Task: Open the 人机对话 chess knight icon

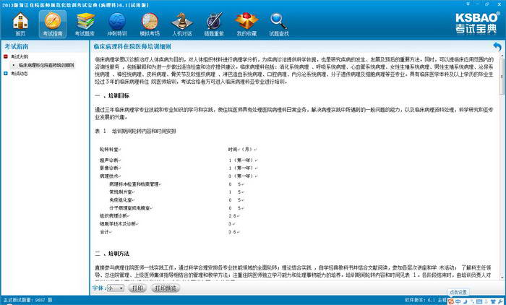Action: tap(181, 21)
